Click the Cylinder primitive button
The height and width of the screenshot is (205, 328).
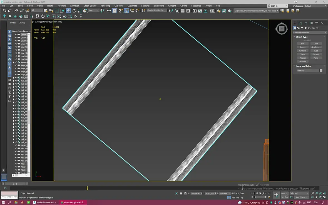(302, 51)
